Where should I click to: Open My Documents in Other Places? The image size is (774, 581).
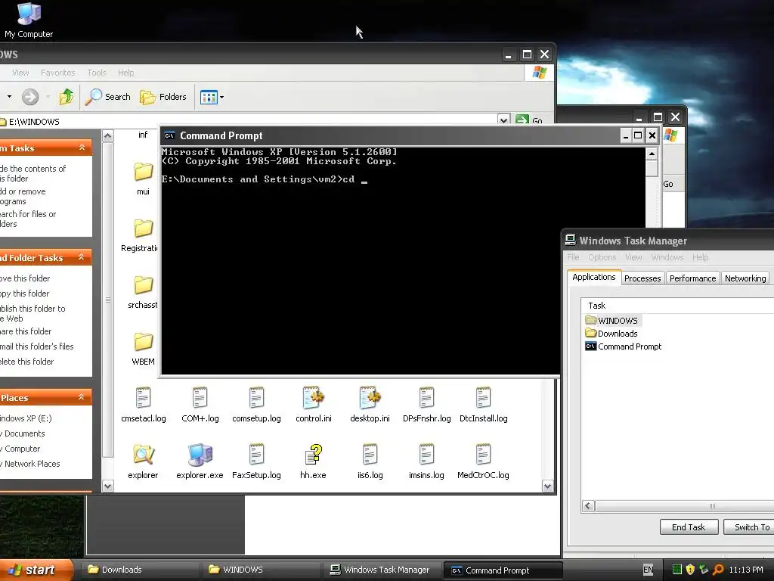point(23,433)
